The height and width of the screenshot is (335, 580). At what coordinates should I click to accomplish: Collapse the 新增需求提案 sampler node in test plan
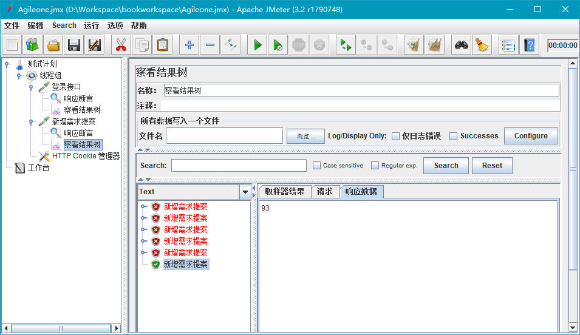(x=31, y=121)
